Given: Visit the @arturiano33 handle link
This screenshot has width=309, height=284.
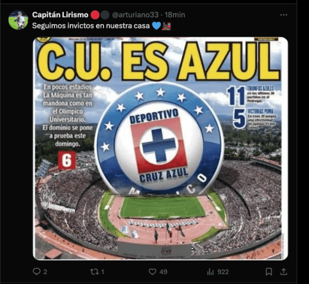Looking at the screenshot, I should 135,15.
